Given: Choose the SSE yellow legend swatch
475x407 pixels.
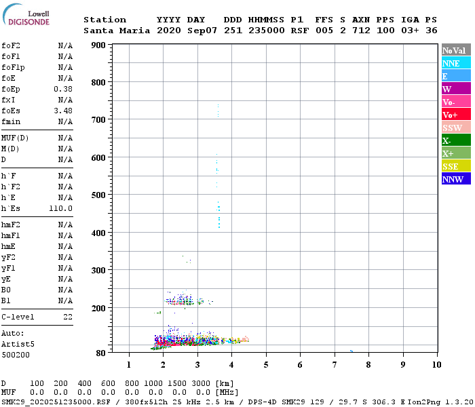Looking at the screenshot, I should click(x=456, y=166).
